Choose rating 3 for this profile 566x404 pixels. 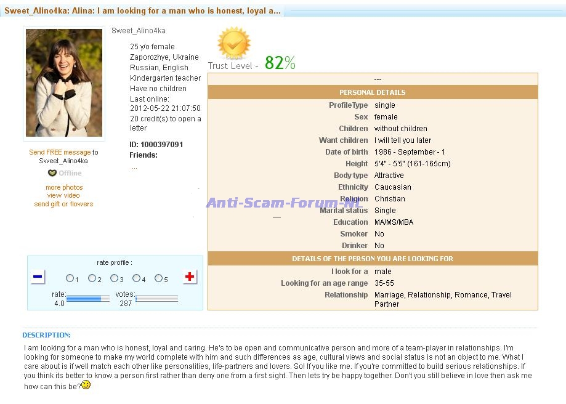click(x=114, y=278)
